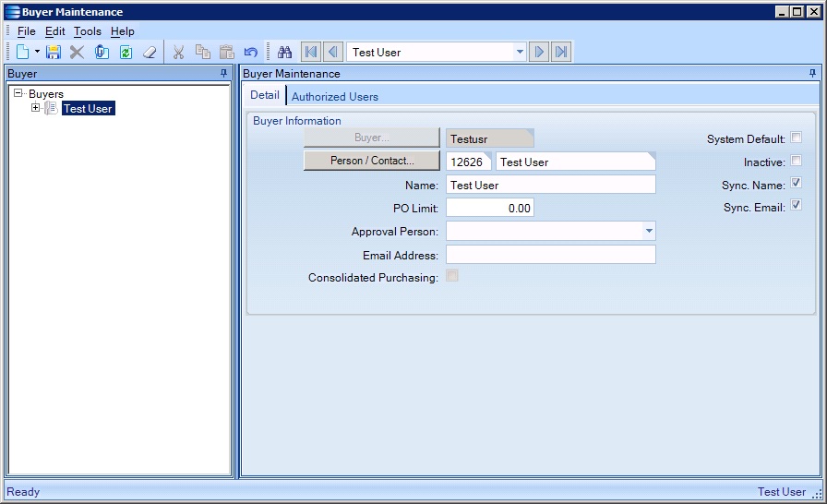Click the person name field beside 12626
This screenshot has height=504, width=827.
575,162
